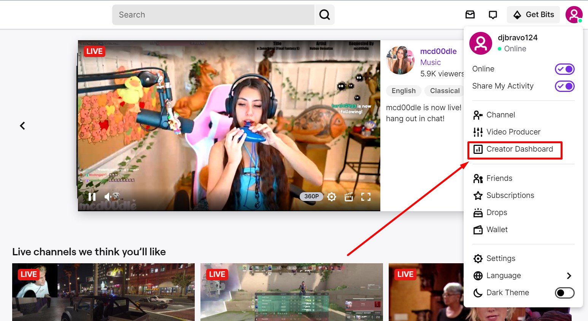Open Friends from the user menu
This screenshot has width=588, height=321.
(x=523, y=178)
